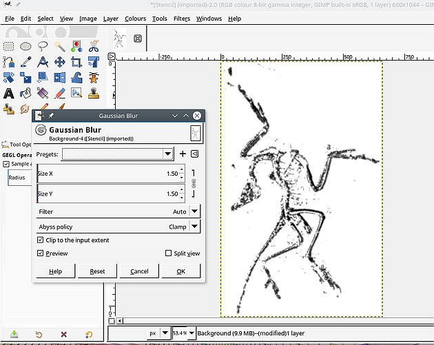This screenshot has height=345, width=434.
Task: Click Reset in the Gaussian Blur dialog
Action: click(x=97, y=271)
